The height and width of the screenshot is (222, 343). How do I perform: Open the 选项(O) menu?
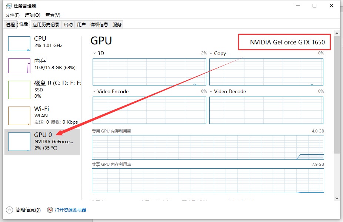(32, 15)
